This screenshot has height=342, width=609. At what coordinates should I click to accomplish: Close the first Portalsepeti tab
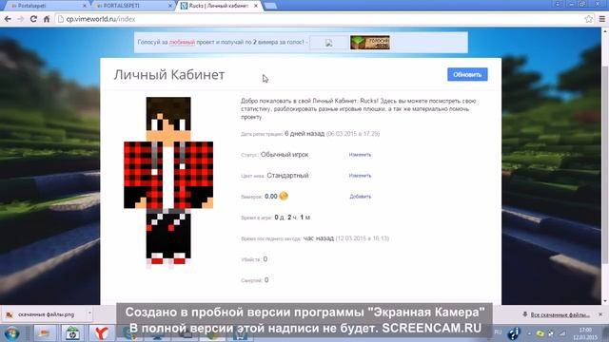85,6
